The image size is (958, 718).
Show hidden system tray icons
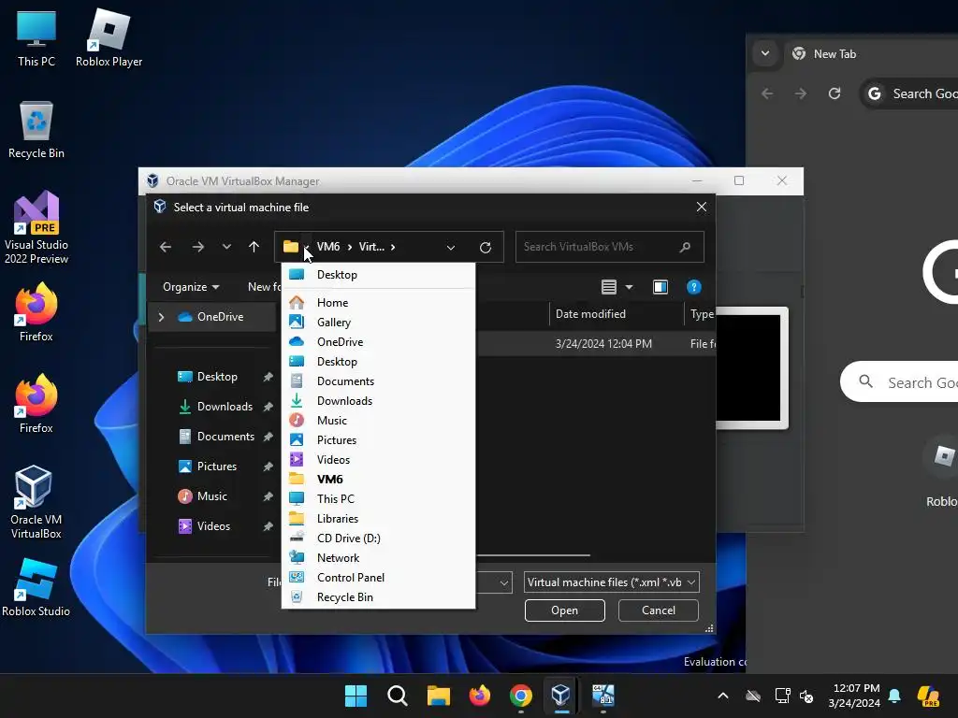(723, 696)
